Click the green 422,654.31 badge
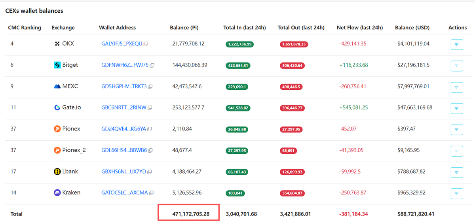Screen dimensions: 475x223 (238, 66)
